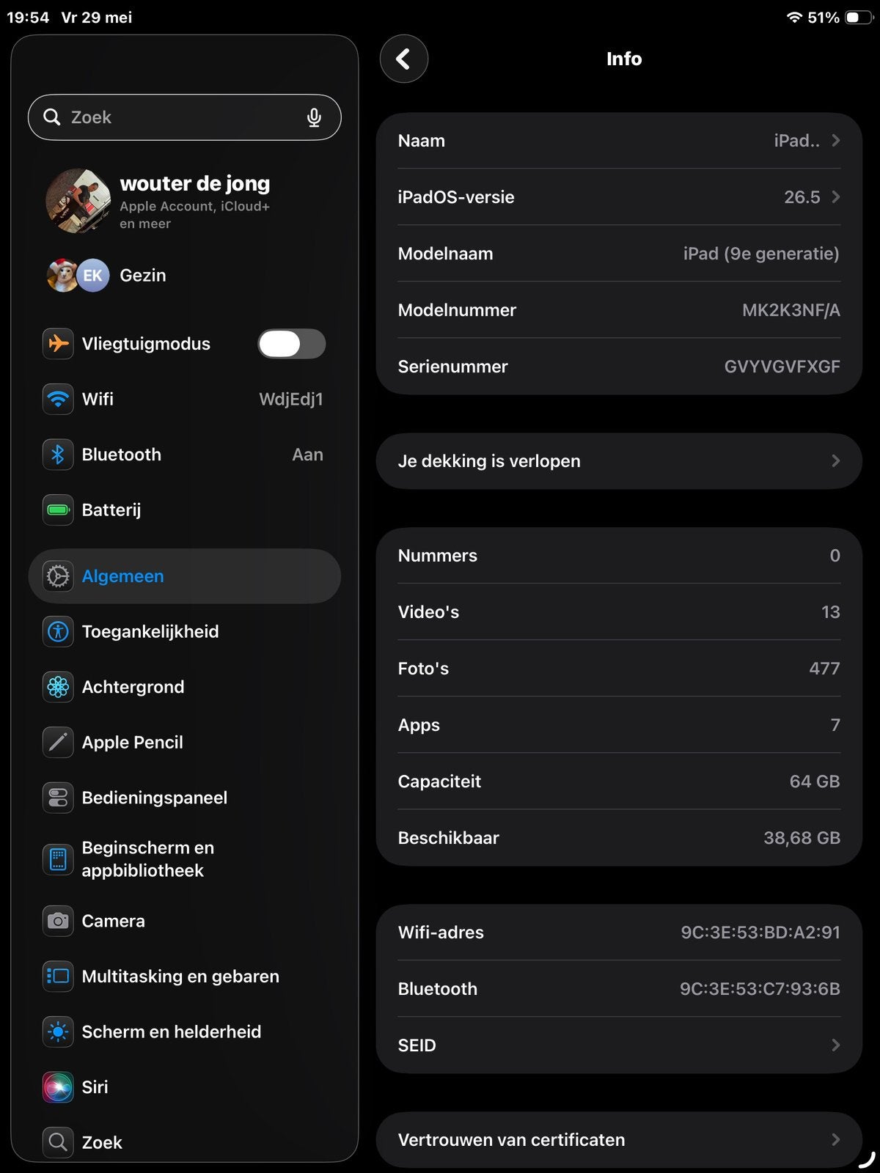Open the Bluetooth sidebar icon

click(x=58, y=455)
